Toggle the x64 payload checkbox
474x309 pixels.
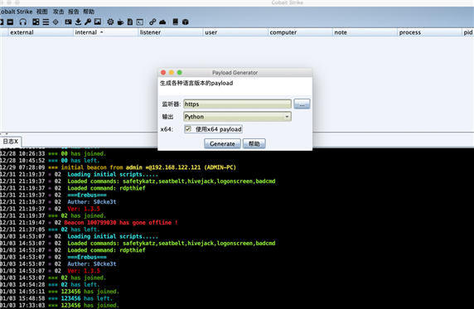point(188,129)
